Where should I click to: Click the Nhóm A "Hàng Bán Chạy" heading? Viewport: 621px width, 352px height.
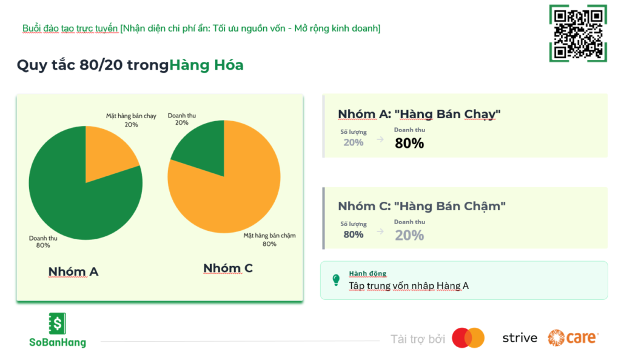[419, 114]
